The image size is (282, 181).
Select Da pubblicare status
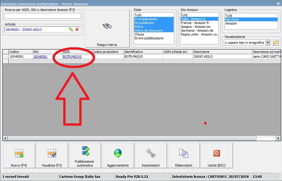pyautogui.click(x=154, y=23)
